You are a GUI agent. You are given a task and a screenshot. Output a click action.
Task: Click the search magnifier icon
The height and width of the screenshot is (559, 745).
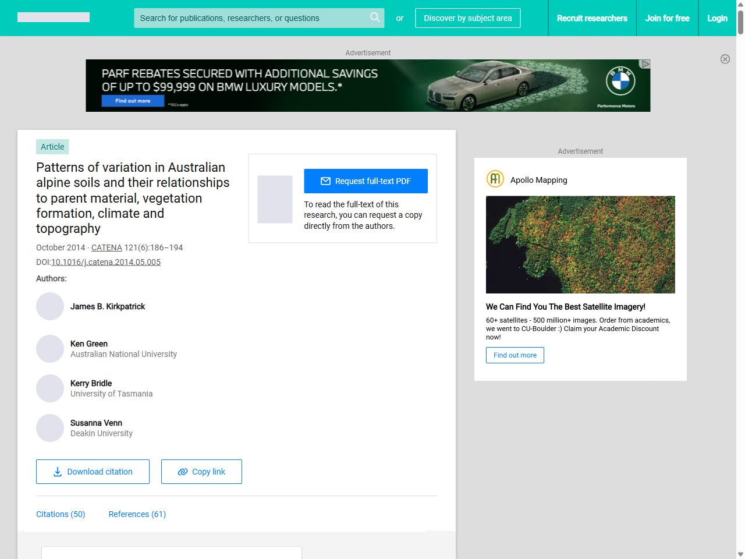tap(375, 18)
